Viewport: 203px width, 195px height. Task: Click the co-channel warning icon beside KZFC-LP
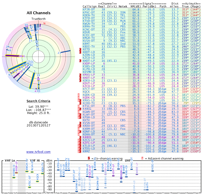(x=80, y=143)
